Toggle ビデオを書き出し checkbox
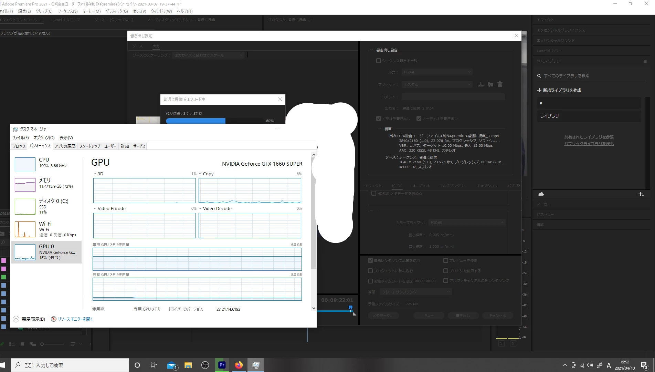The height and width of the screenshot is (372, 655). coord(379,118)
